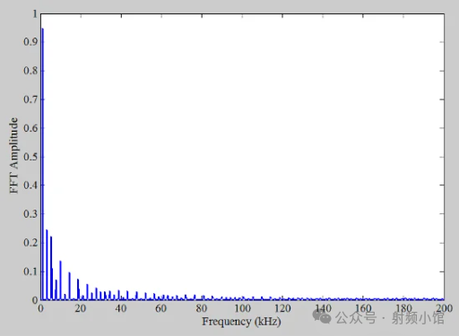
Task: Click the x-axis tick label 100
Action: tap(242, 308)
